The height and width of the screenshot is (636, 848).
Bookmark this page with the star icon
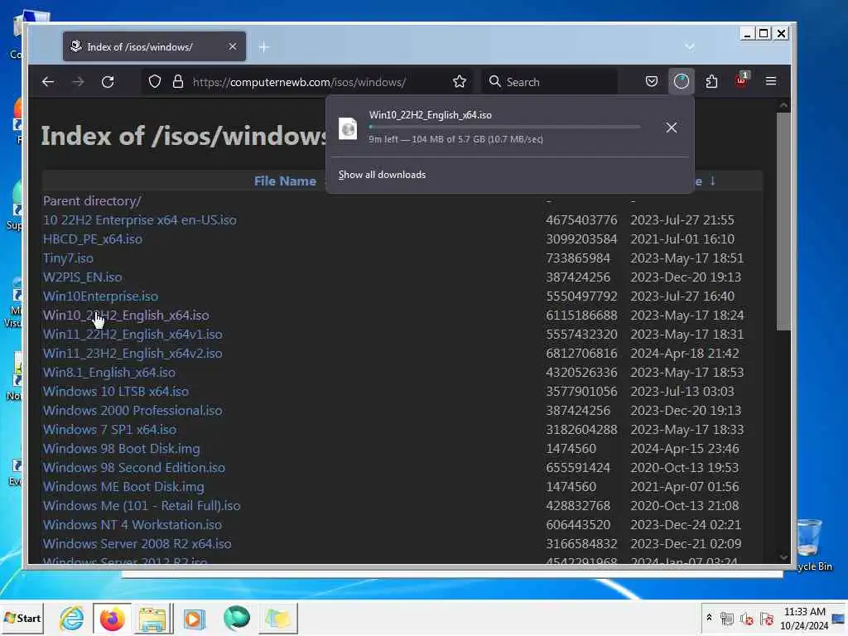point(460,82)
